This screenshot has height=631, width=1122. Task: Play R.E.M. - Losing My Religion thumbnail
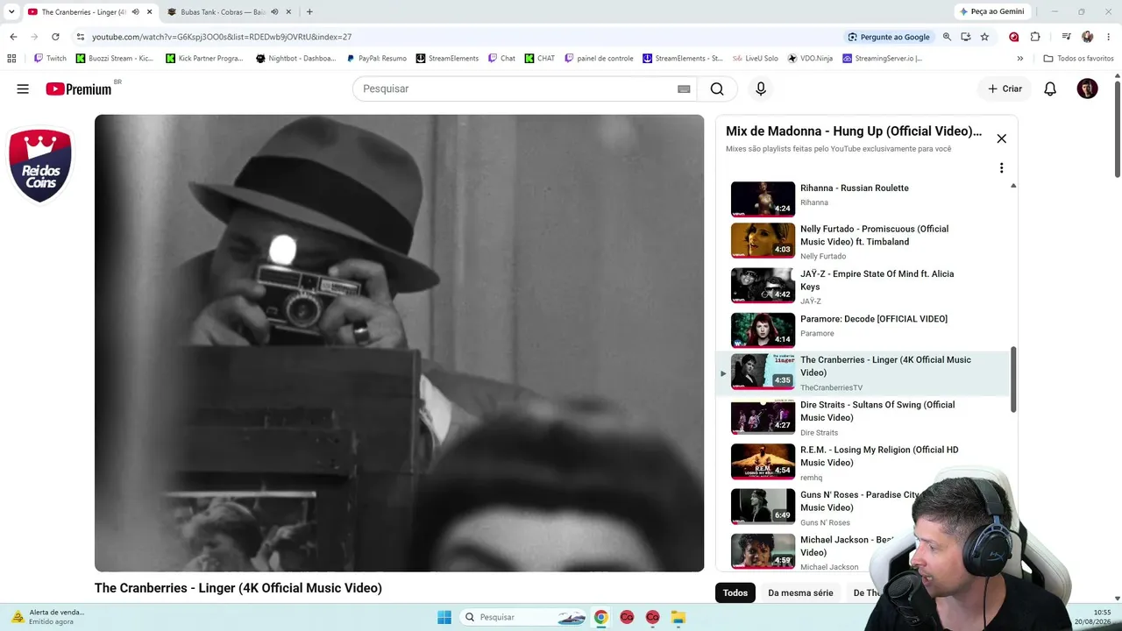tap(763, 462)
